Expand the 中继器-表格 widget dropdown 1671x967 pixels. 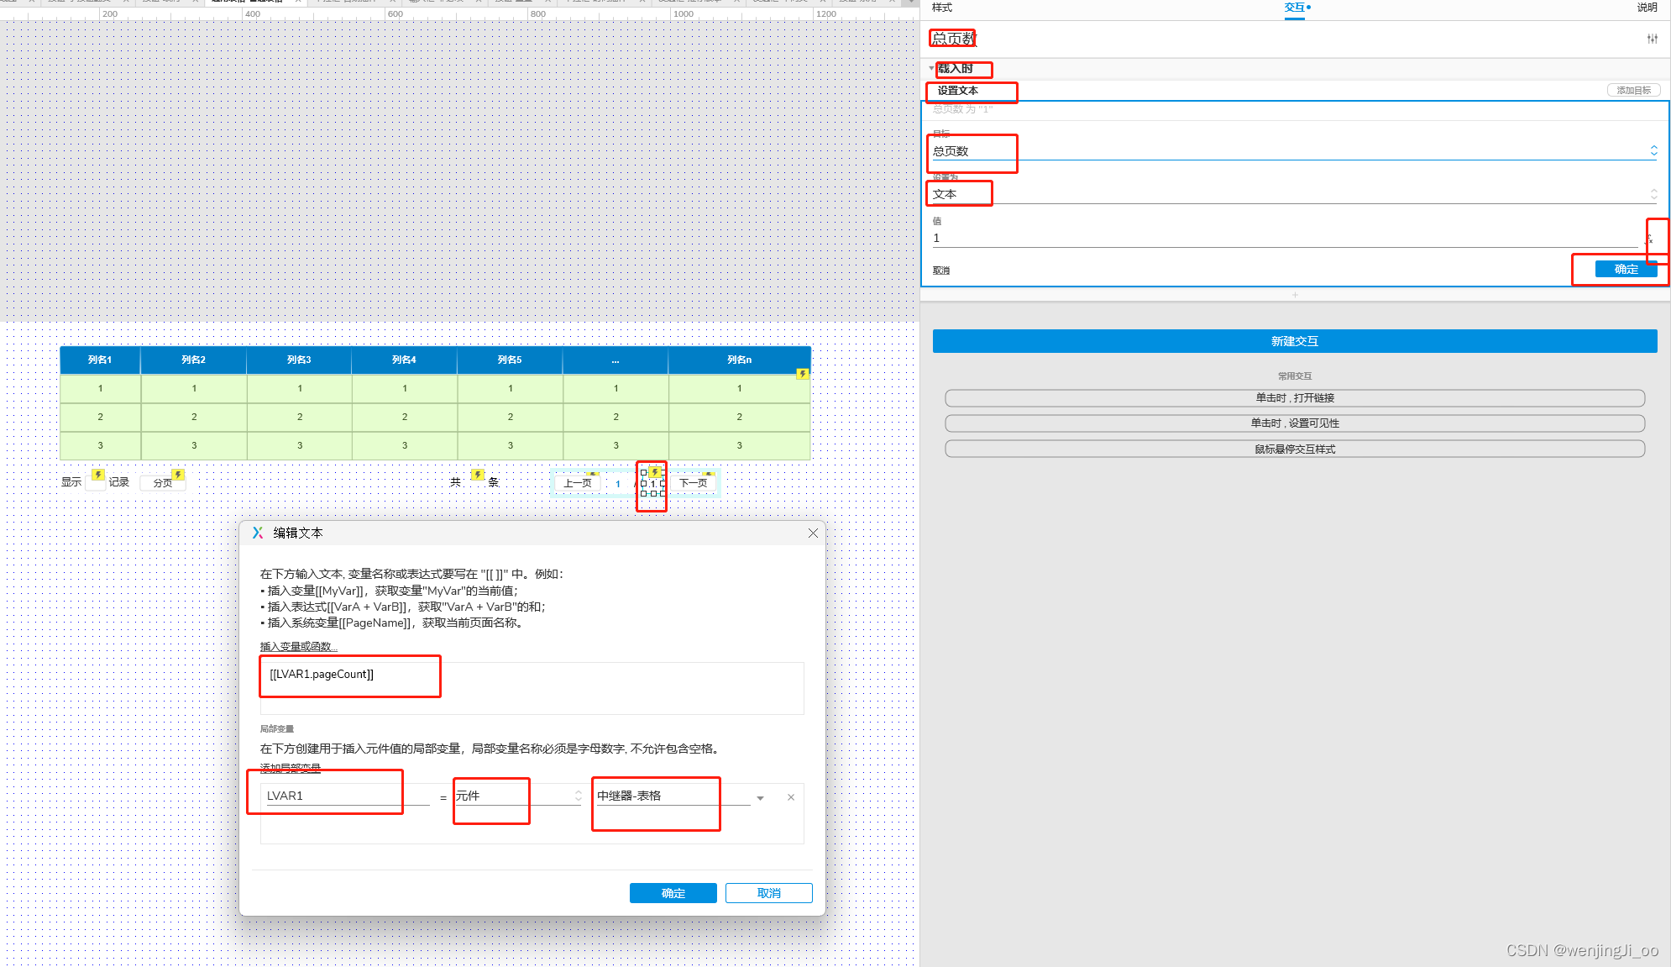coord(760,797)
